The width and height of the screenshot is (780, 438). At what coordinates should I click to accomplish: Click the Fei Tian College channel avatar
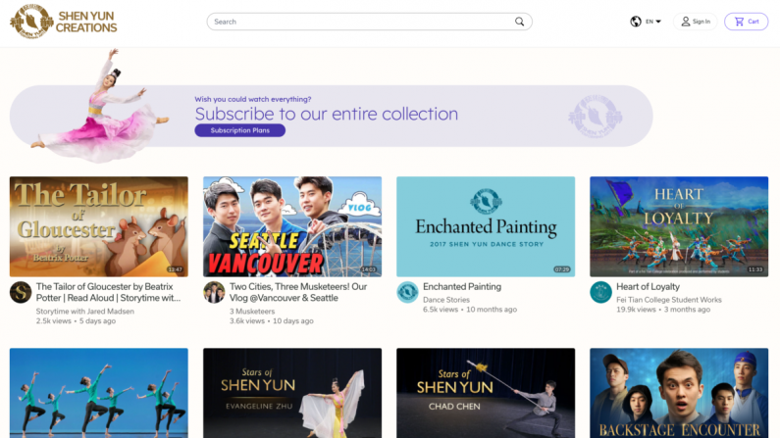tap(600, 292)
